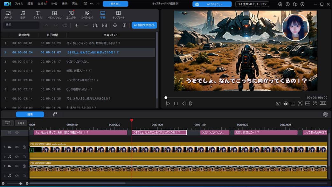332x187 pixels.
Task: Select the 編集 tab above the timeline
Action: (30, 114)
